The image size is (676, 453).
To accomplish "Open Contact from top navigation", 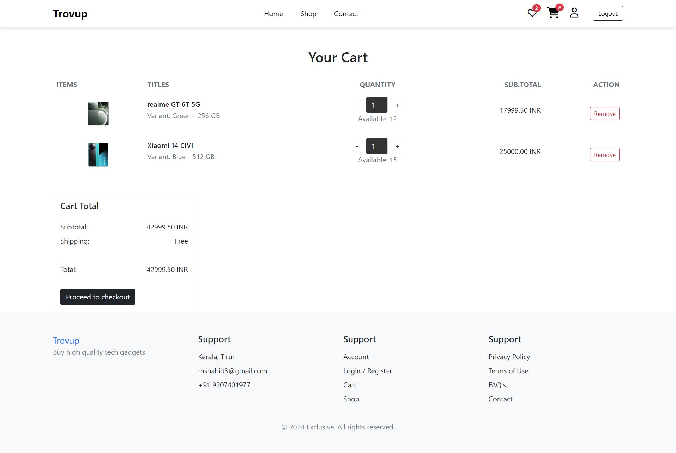I will [346, 14].
